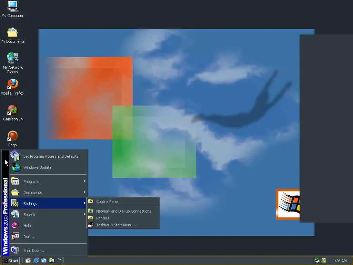Click the Settings menu icon
Viewport: 353px width, 265px height.
(15, 203)
